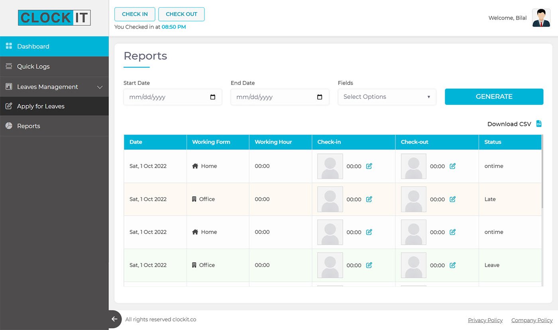Open the Fields Select Options dropdown
Screen dimensions: 558x330
click(x=387, y=97)
